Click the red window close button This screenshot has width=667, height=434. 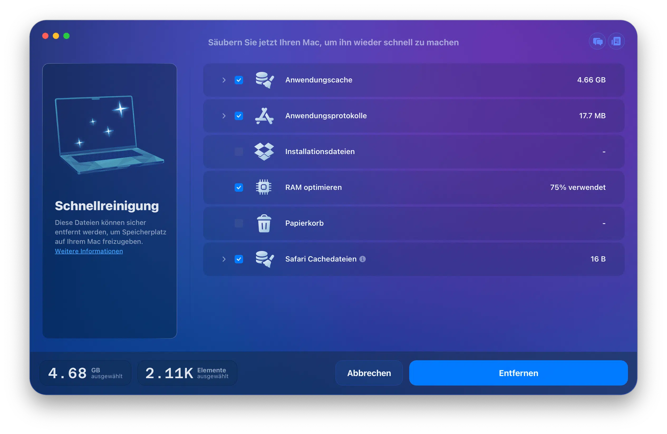(x=45, y=36)
